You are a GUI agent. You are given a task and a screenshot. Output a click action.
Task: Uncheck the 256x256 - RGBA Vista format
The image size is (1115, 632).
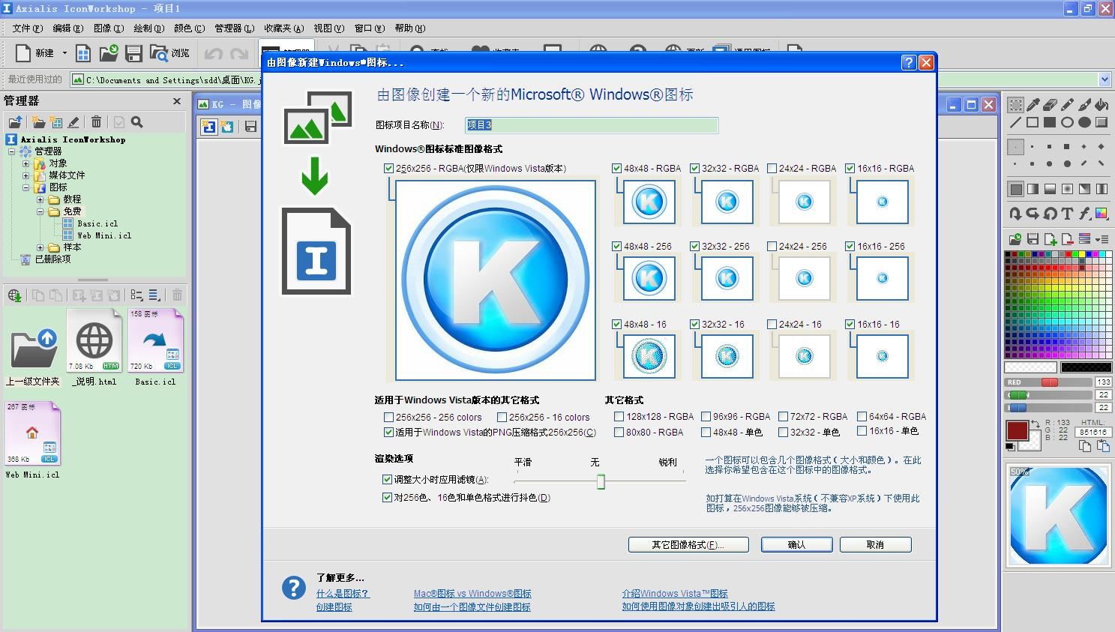388,169
